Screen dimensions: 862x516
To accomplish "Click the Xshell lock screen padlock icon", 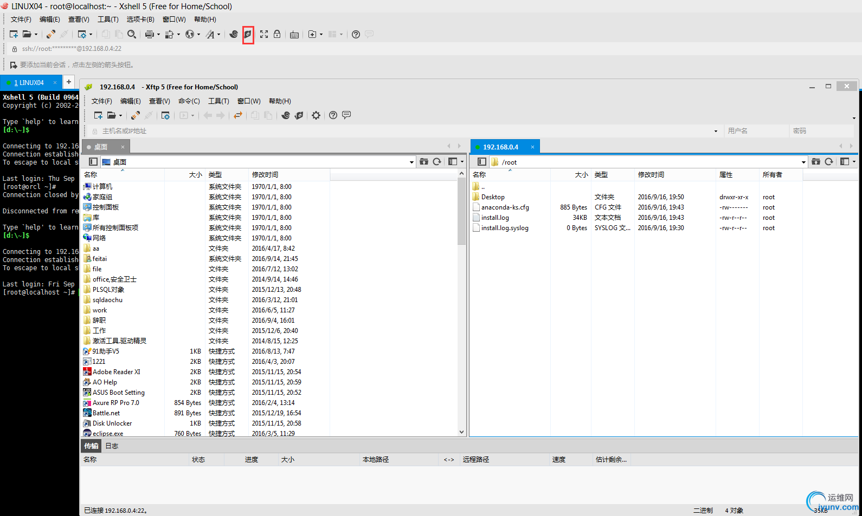I will [277, 34].
